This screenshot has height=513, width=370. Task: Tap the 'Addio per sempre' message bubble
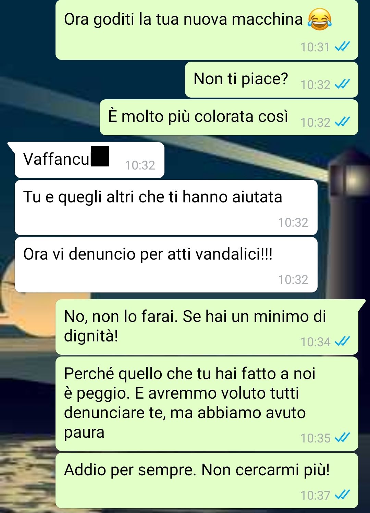click(x=207, y=480)
